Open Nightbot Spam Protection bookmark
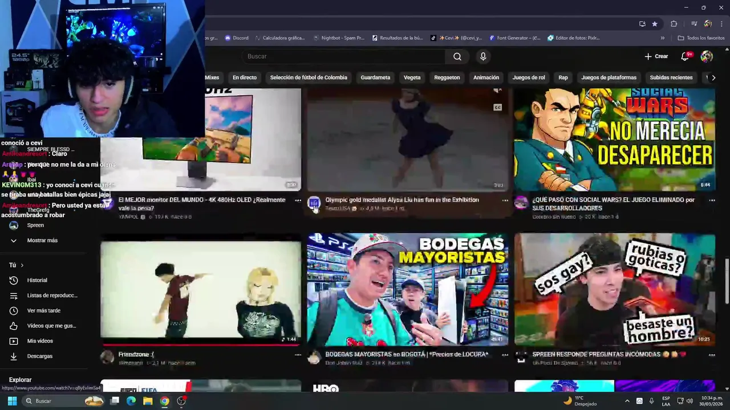Viewport: 730px width, 410px height. (x=338, y=38)
